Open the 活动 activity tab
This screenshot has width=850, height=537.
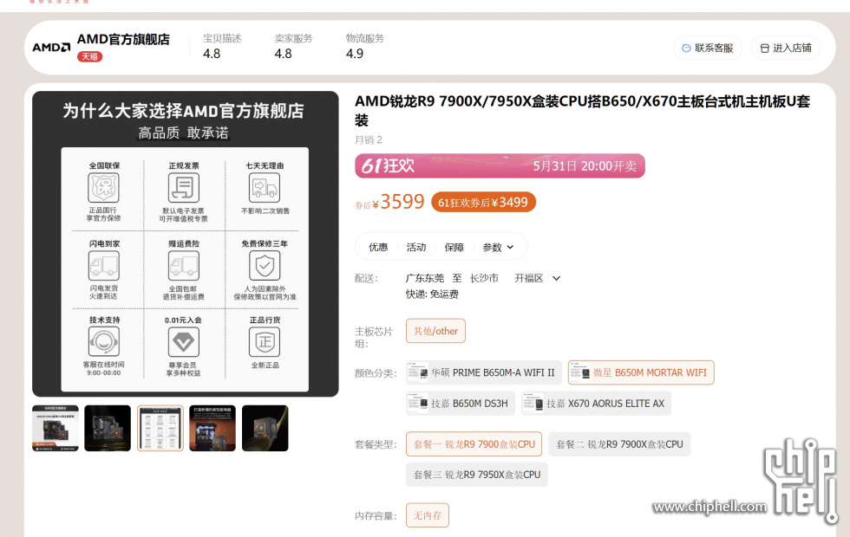point(416,248)
